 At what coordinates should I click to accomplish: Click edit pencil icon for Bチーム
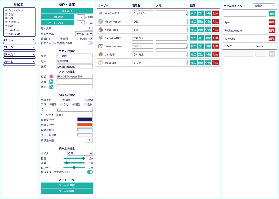[x=34, y=47]
